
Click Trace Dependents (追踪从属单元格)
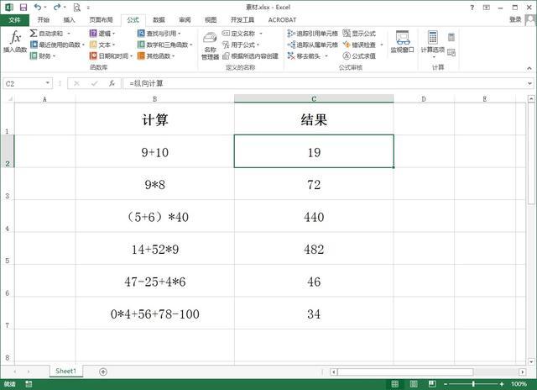tap(312, 45)
